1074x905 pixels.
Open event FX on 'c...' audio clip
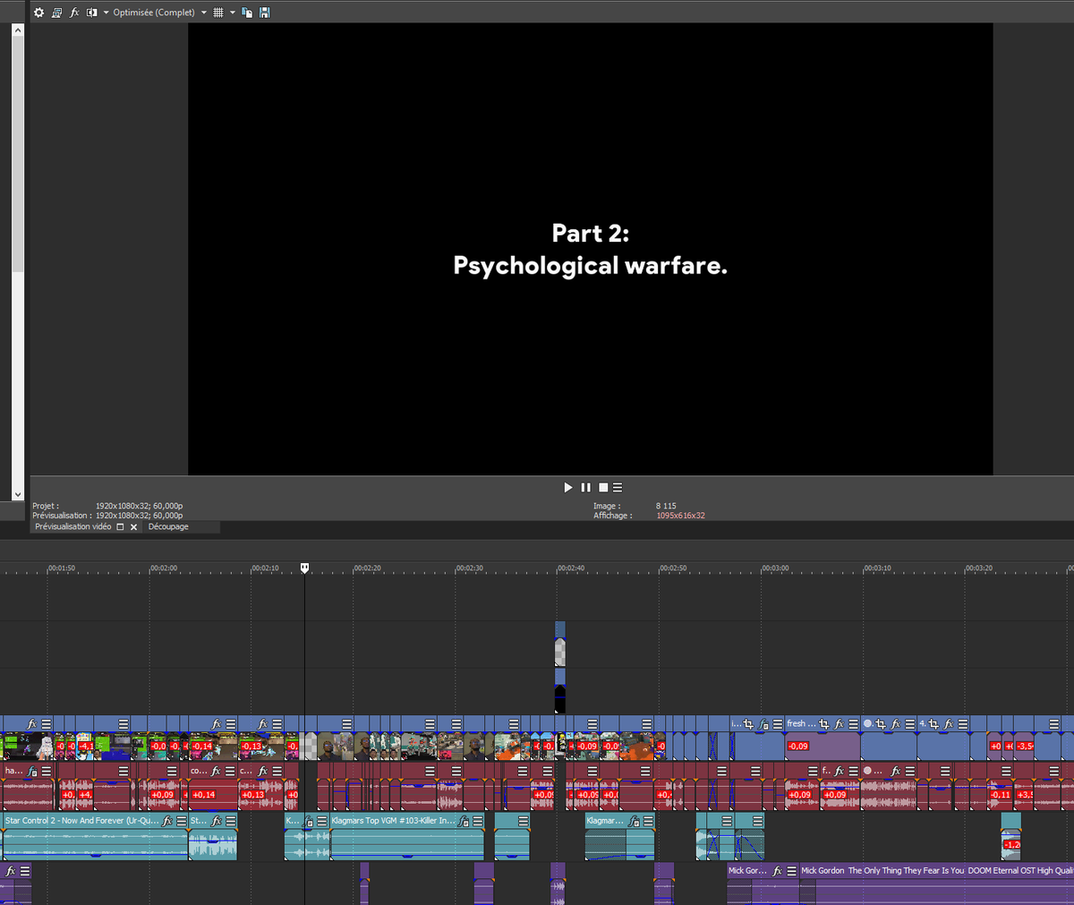tap(263, 772)
